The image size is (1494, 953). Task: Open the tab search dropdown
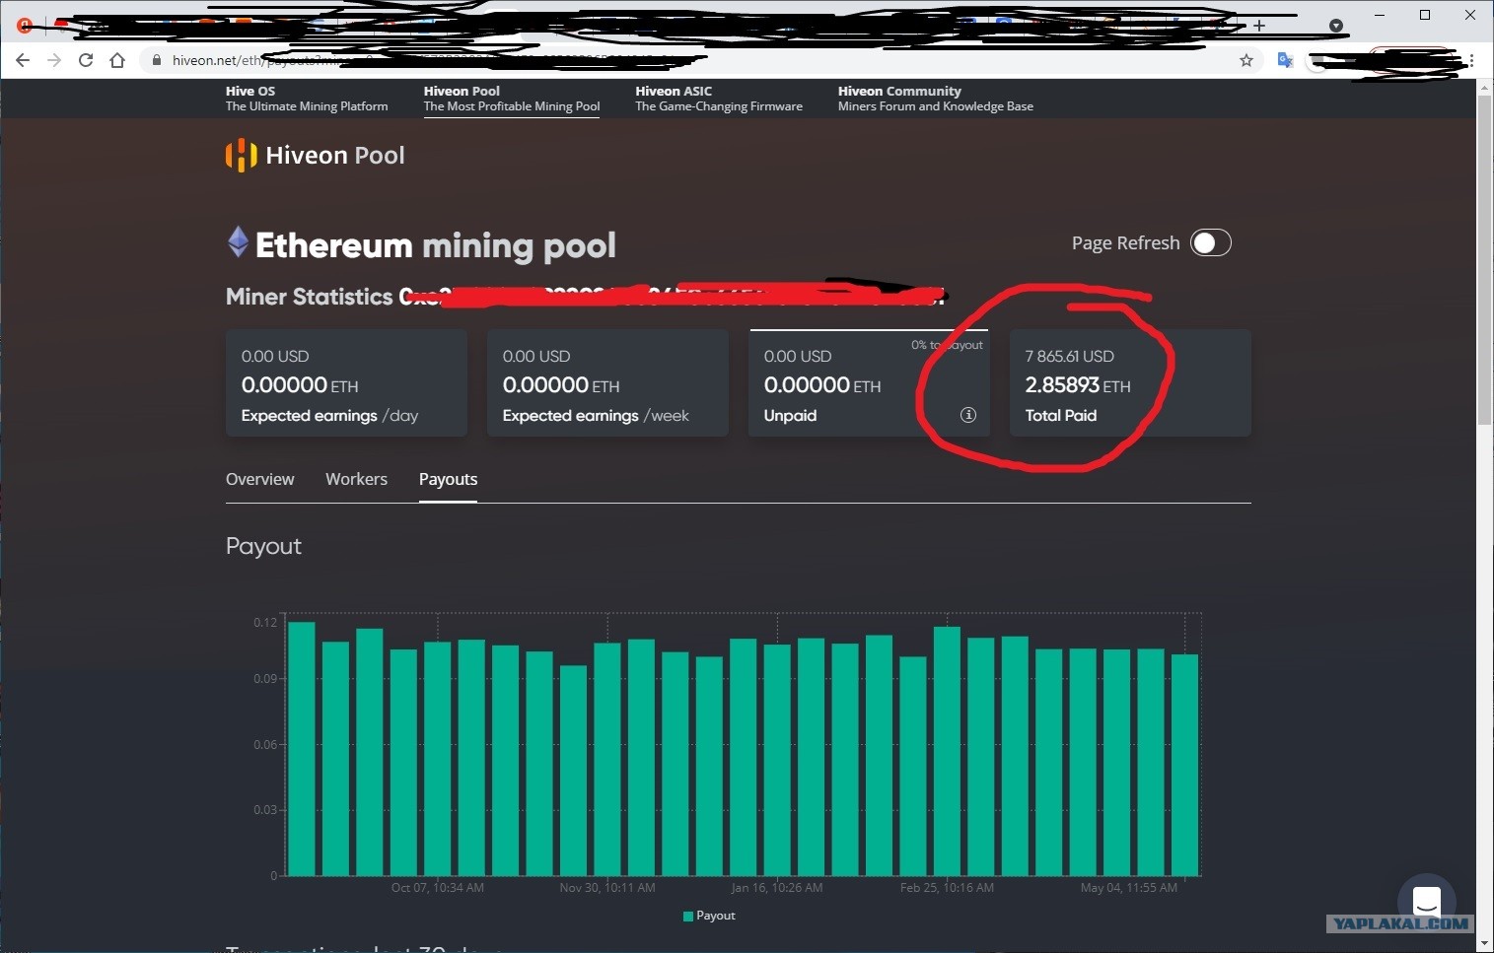pyautogui.click(x=1336, y=26)
